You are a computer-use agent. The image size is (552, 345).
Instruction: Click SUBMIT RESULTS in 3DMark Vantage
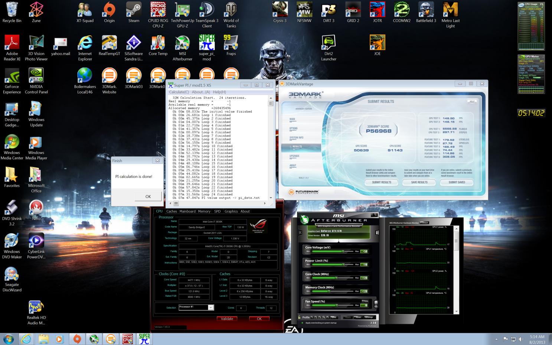(382, 182)
